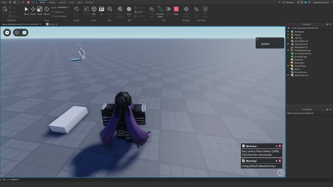This screenshot has width=333, height=187.
Task: Close the Script tab
Action: click(x=56, y=24)
